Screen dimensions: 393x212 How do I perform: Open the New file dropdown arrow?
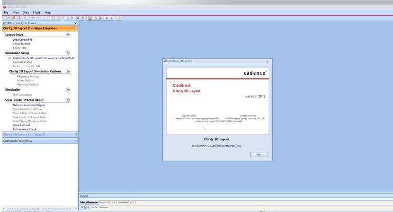coord(9,18)
